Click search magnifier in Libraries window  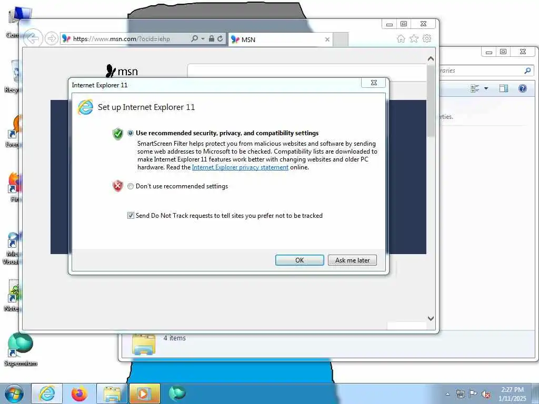tap(527, 70)
